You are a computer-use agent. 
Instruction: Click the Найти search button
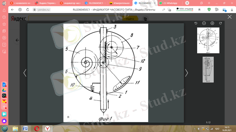click(x=130, y=19)
